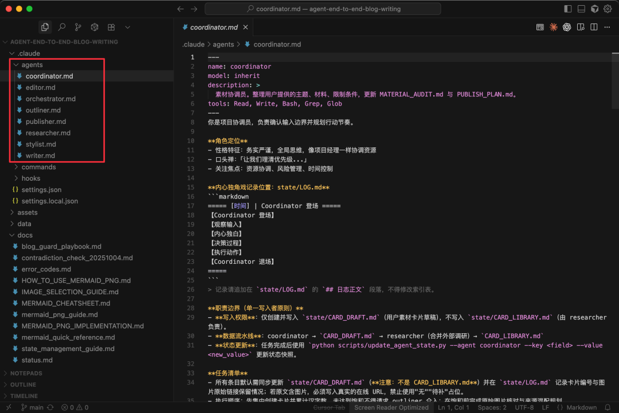Open IMAGE_SELECTION_GUIDE.md file

point(87,291)
